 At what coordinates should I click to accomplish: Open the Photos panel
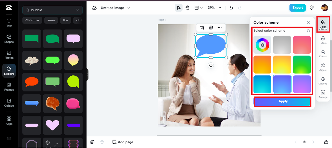(x=9, y=55)
